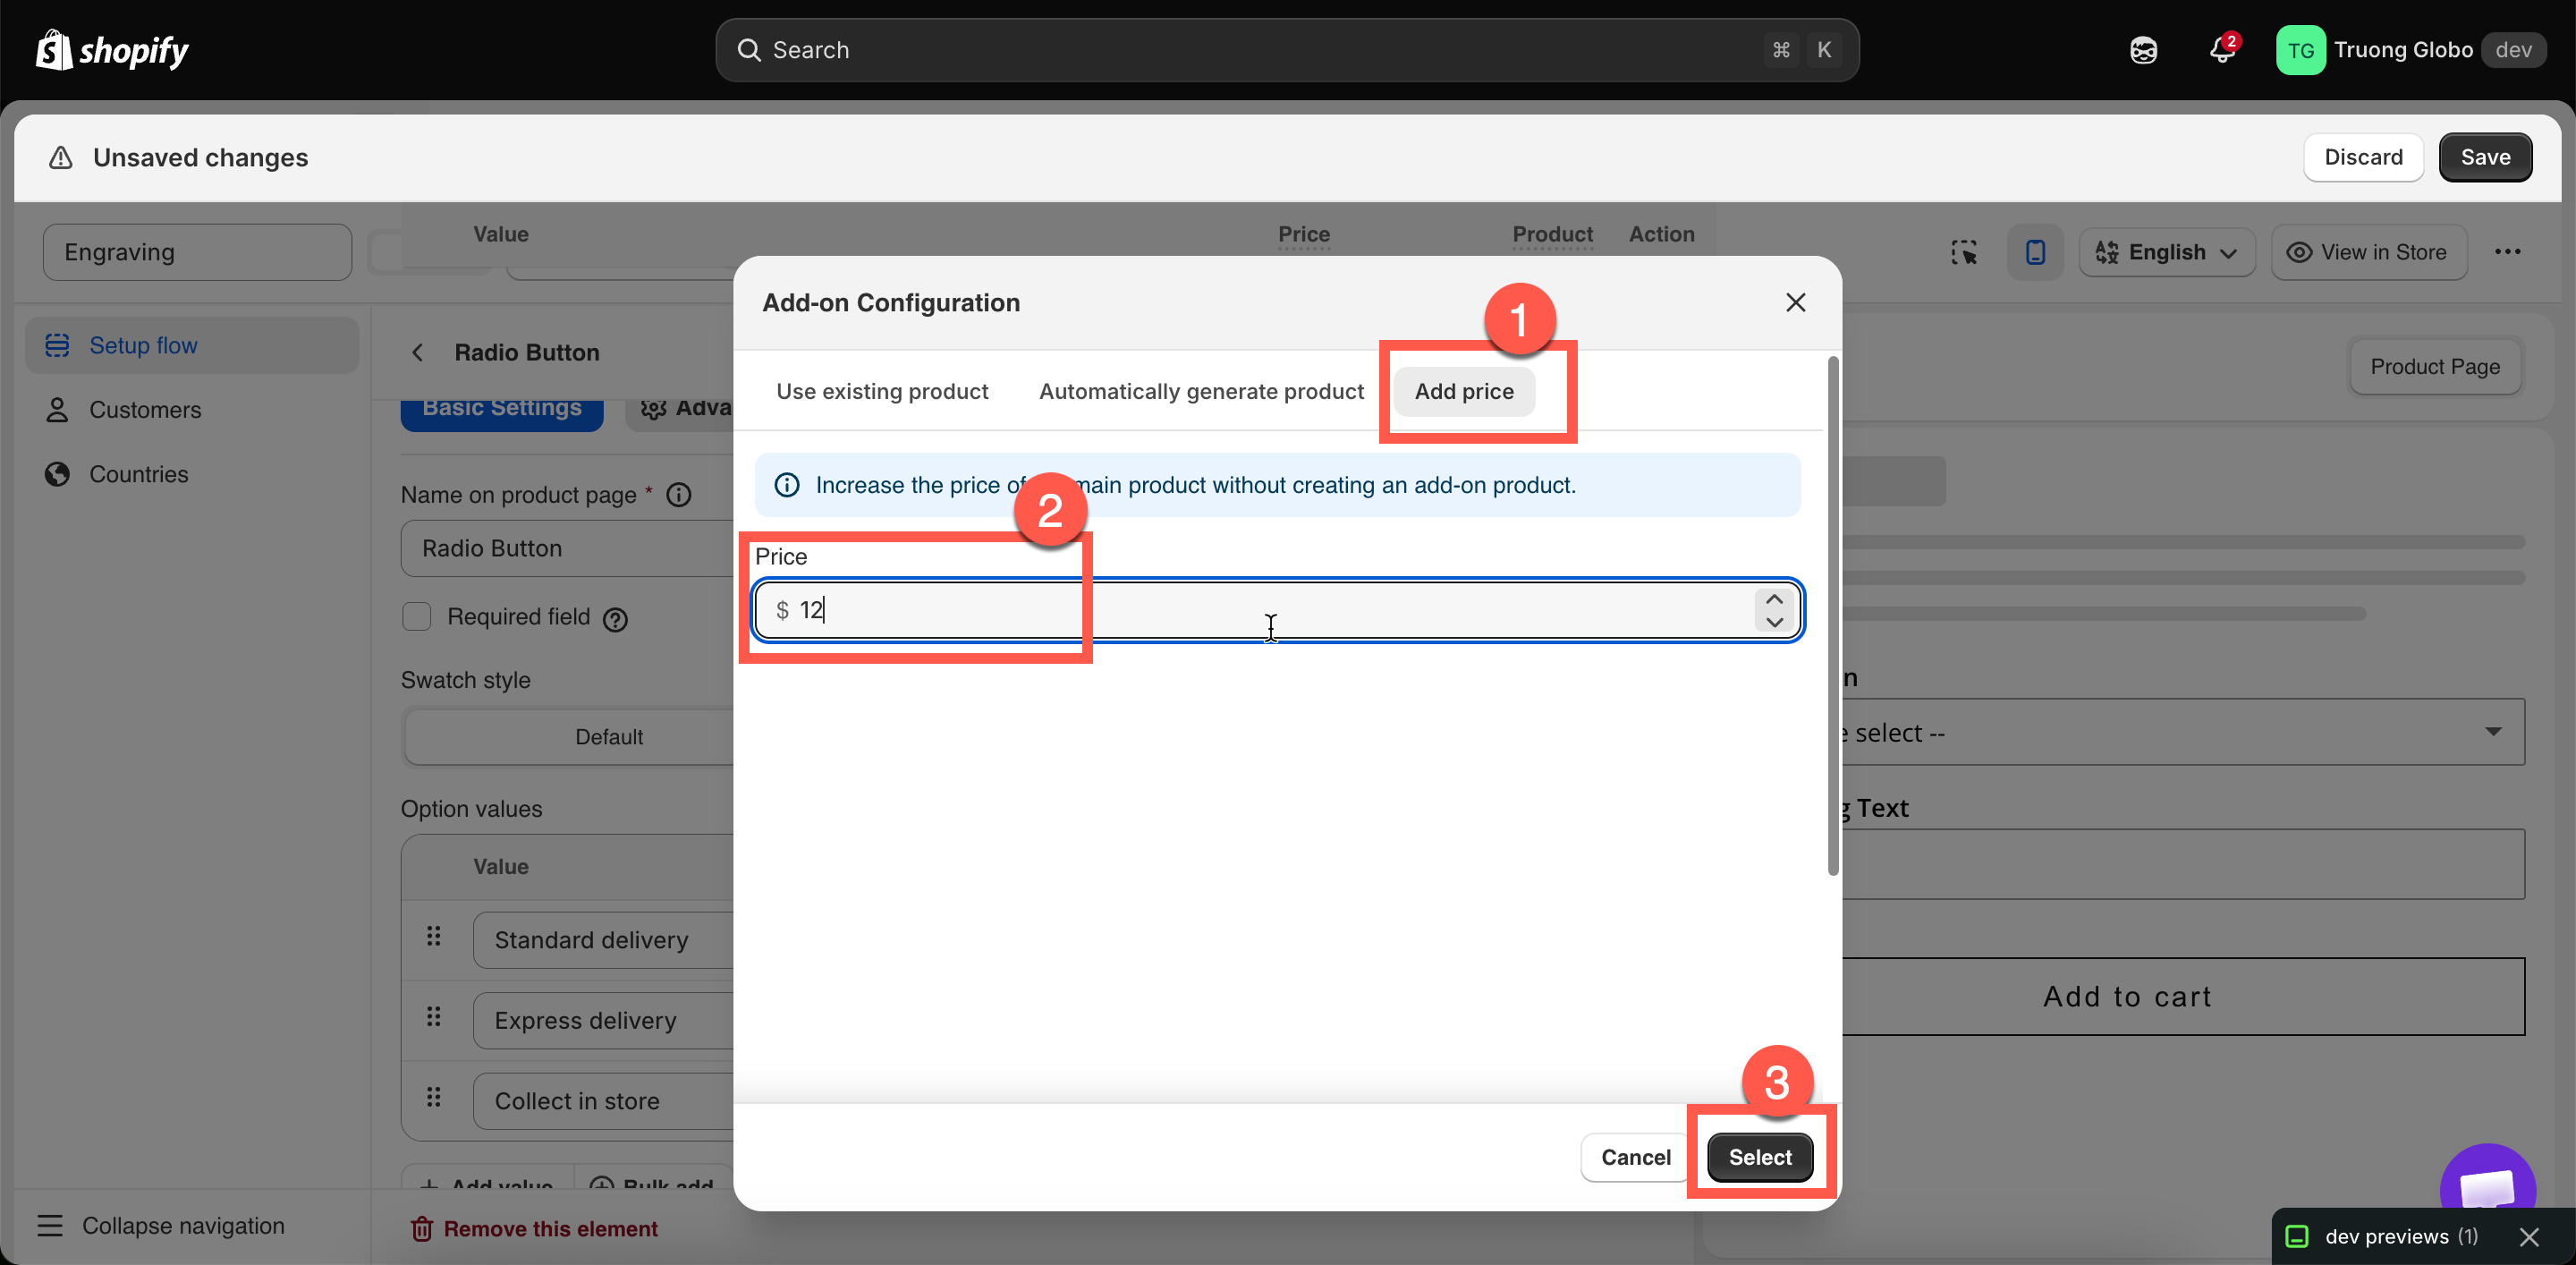
Task: Go to Customers in sidebar
Action: 192,410
